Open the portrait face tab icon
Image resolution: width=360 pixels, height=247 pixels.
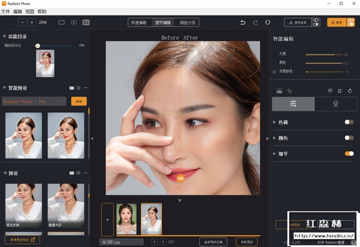pyautogui.click(x=336, y=104)
